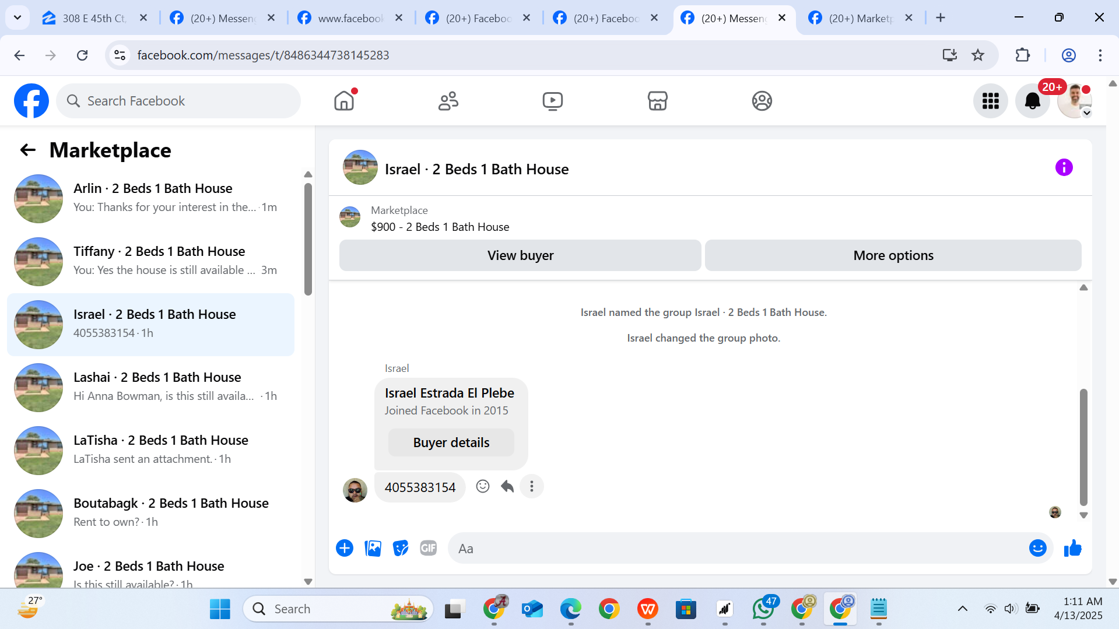Show hidden system tray icons
Image resolution: width=1119 pixels, height=629 pixels.
pyautogui.click(x=963, y=609)
